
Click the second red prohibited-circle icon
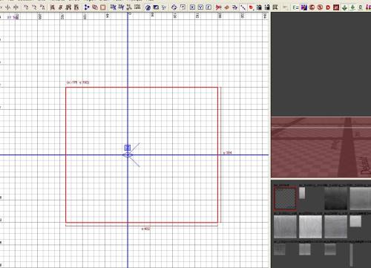click(x=320, y=7)
